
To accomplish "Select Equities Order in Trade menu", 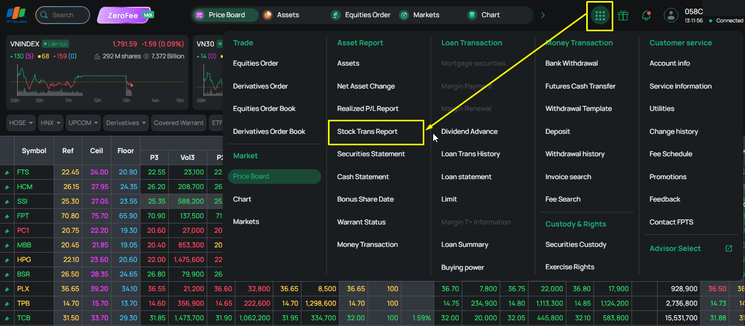I will pos(256,64).
